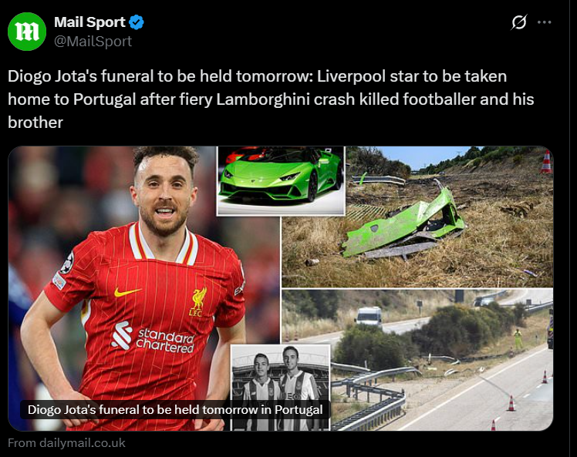Click the blue verified badge
The height and width of the screenshot is (457, 577).
[x=137, y=22]
